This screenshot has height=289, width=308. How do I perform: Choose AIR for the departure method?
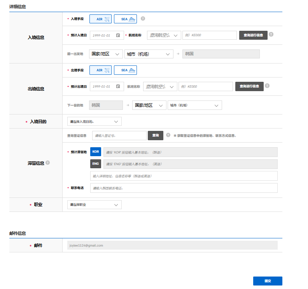pyautogui.click(x=100, y=70)
